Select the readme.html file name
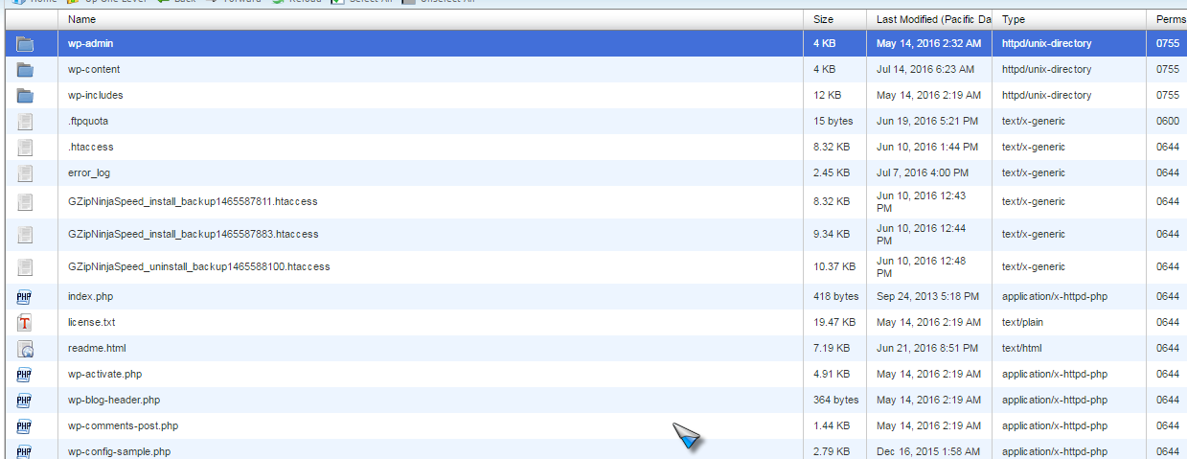This screenshot has width=1187, height=459. click(x=97, y=349)
